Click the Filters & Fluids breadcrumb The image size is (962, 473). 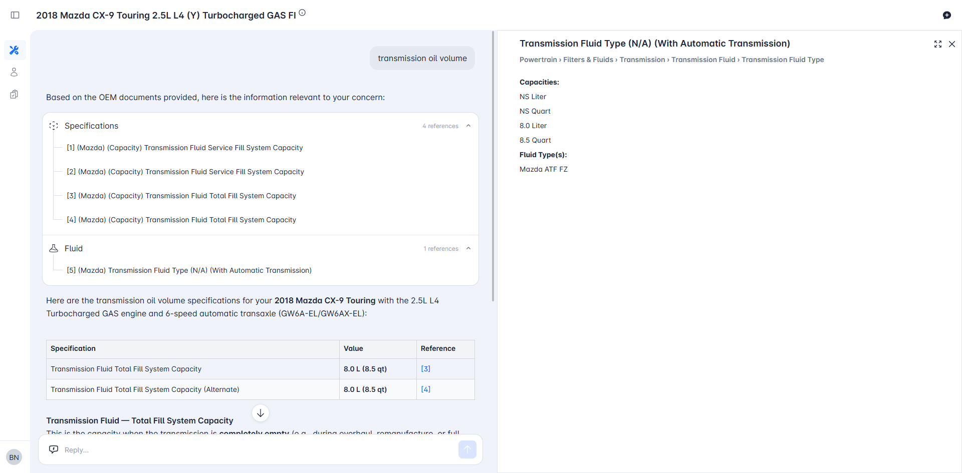click(x=588, y=60)
